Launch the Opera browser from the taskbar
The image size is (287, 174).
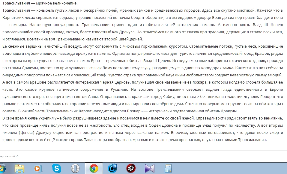point(75,168)
